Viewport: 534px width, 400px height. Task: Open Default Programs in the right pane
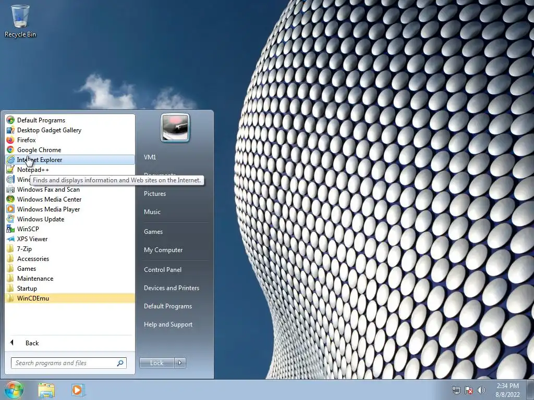[167, 306]
